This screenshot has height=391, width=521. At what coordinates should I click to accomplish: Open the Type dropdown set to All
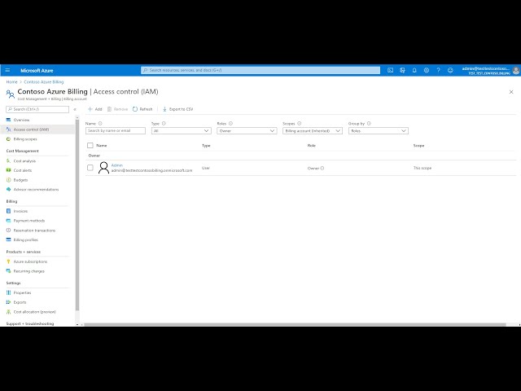coord(181,130)
